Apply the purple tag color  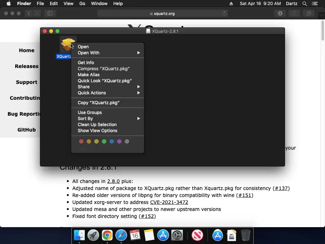[119, 141]
